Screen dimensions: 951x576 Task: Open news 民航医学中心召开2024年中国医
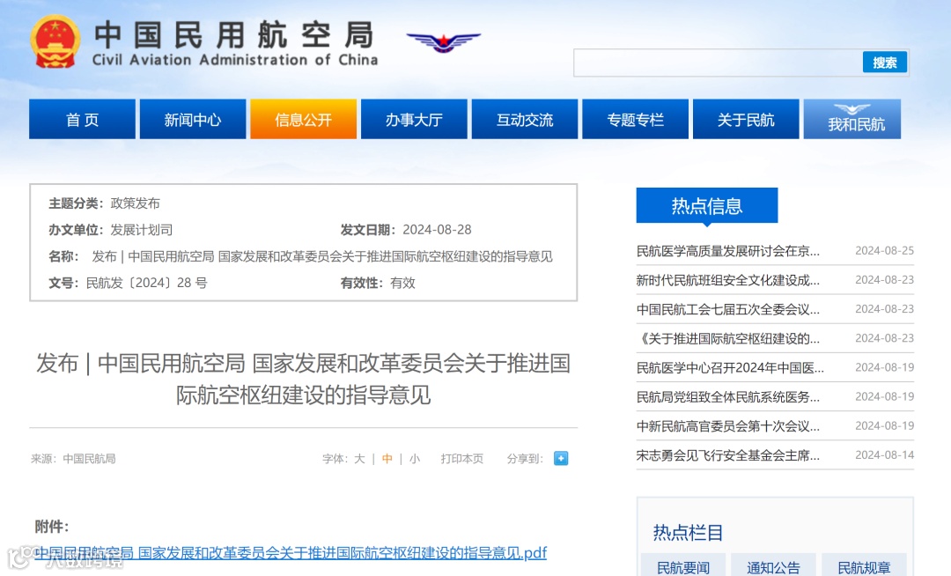(x=730, y=367)
